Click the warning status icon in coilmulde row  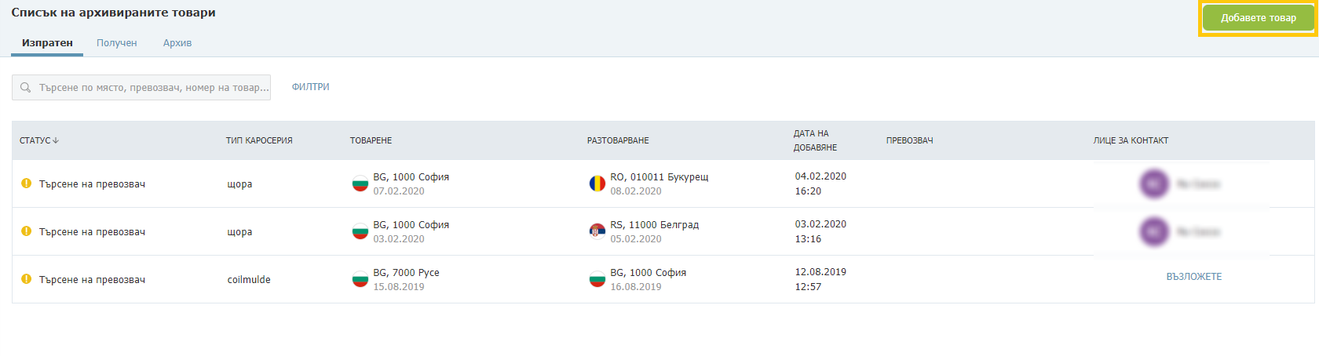coord(26,279)
